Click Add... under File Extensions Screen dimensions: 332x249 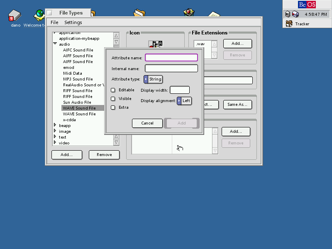[x=237, y=44]
